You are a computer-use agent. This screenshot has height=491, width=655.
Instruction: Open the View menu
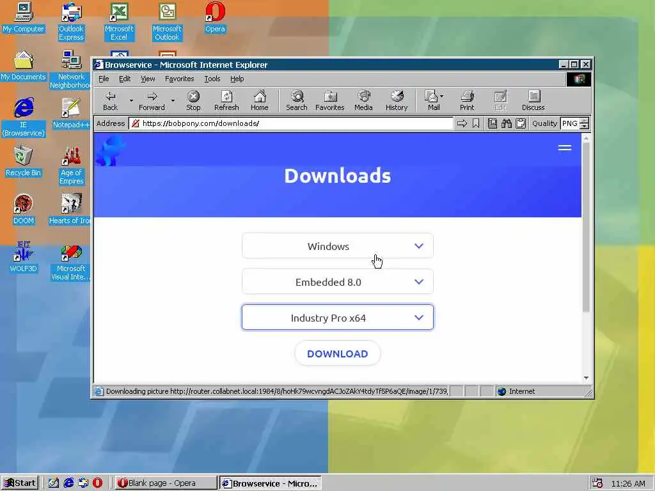(148, 79)
